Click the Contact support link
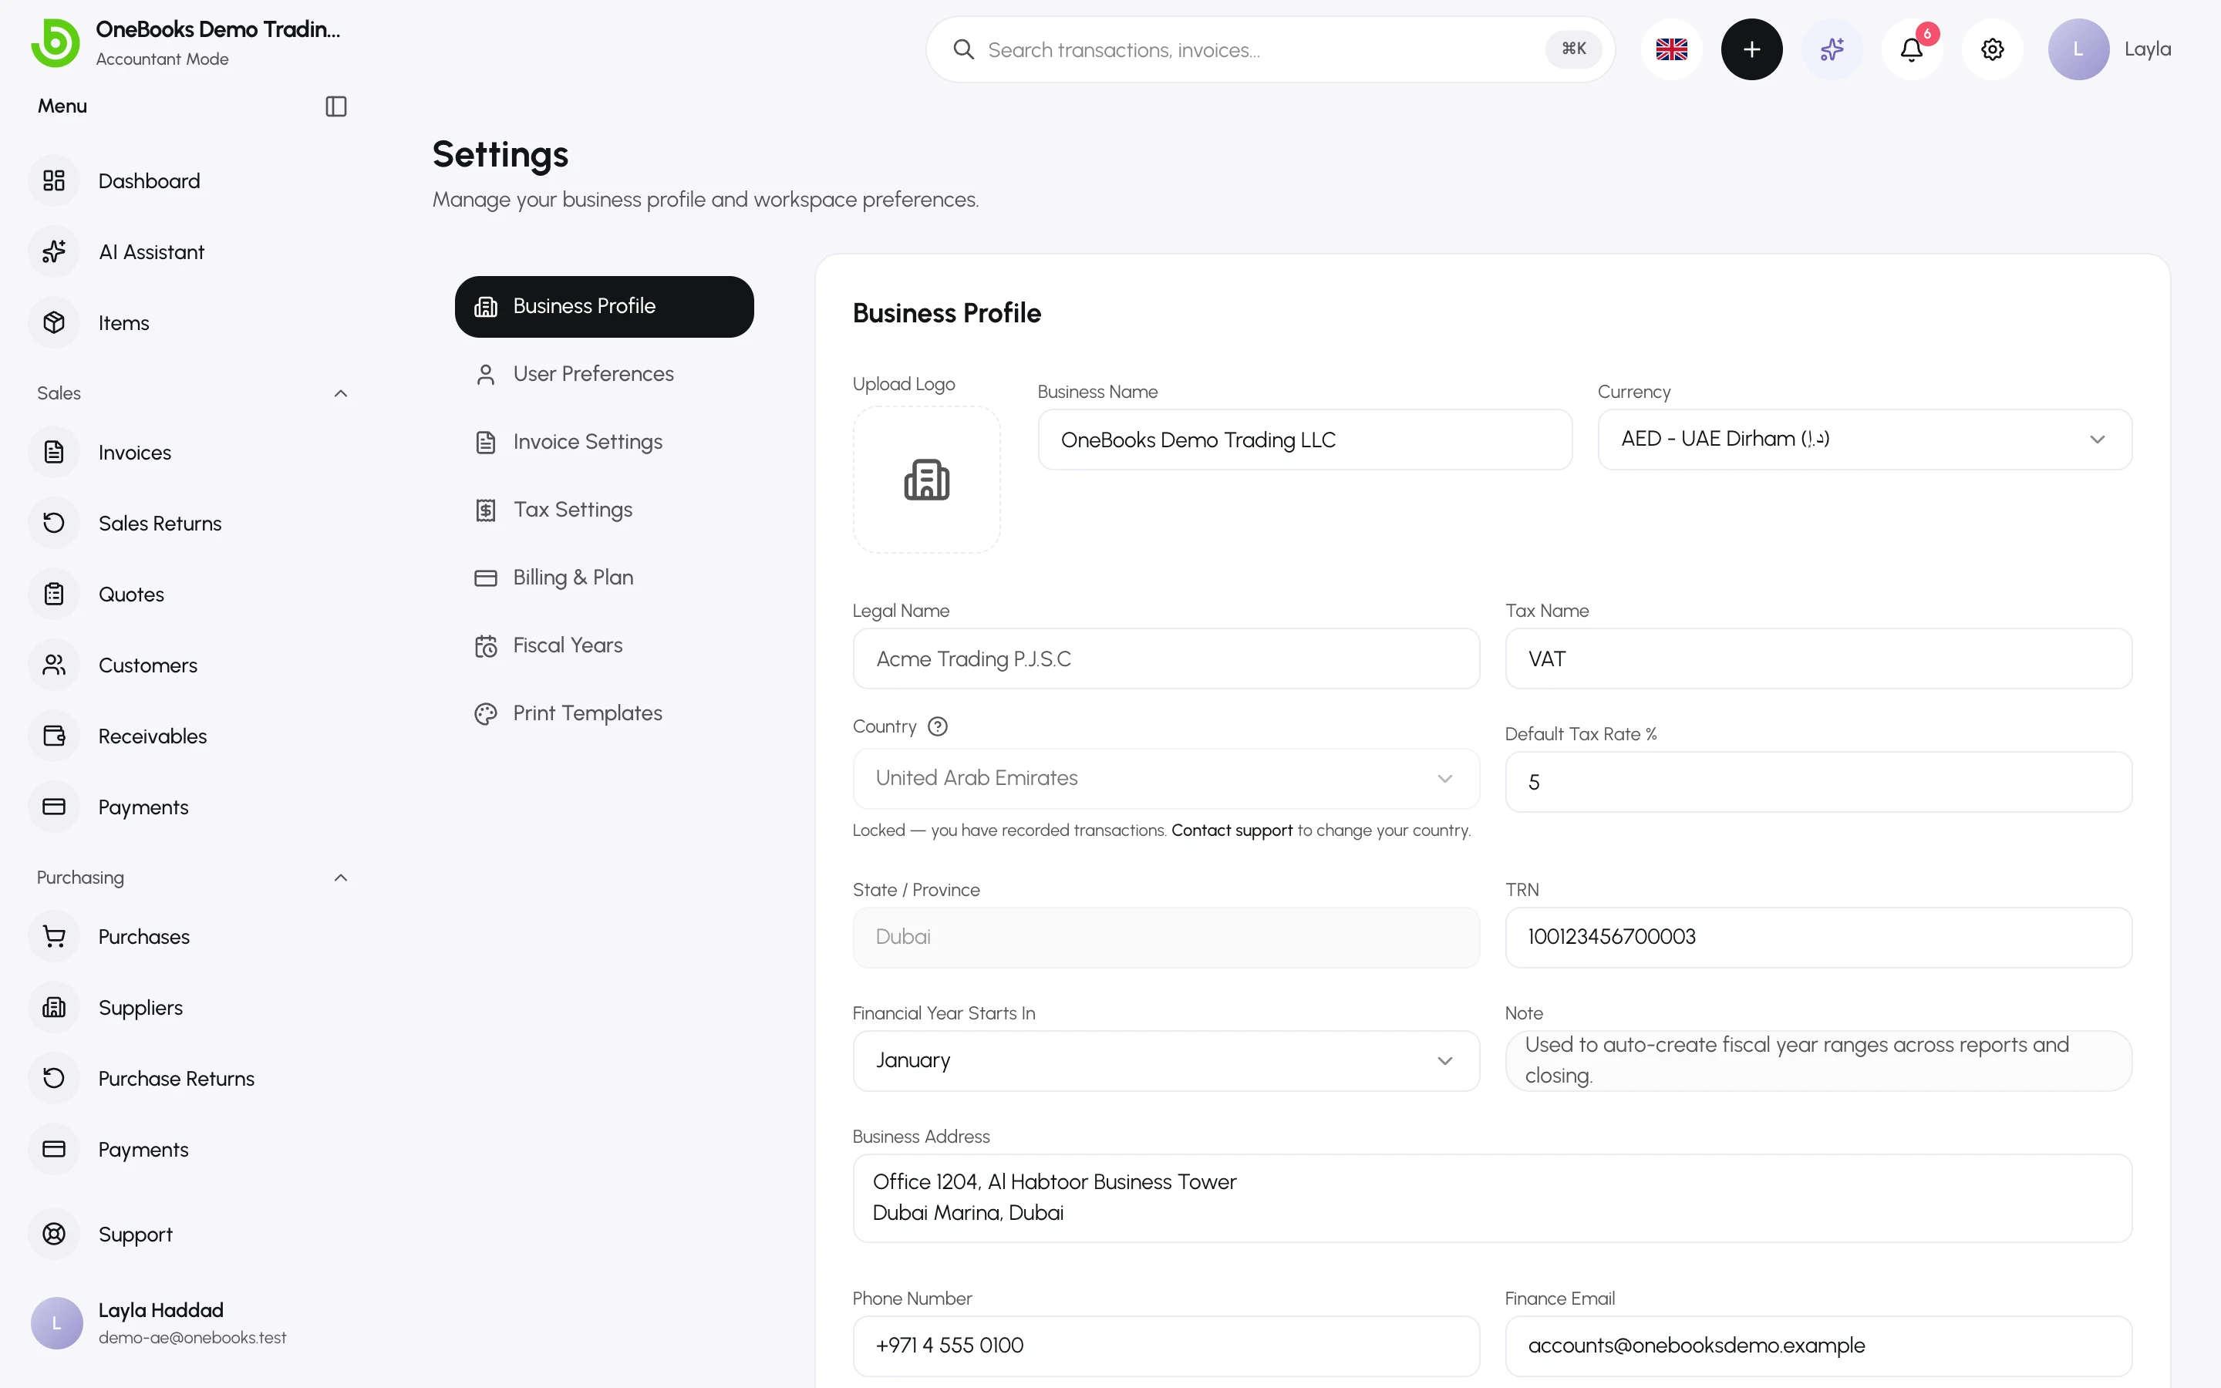The width and height of the screenshot is (2221, 1388). (1232, 830)
